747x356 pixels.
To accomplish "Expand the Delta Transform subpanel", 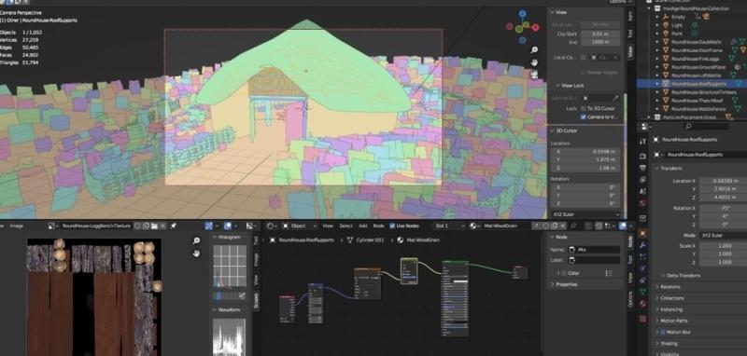I will (663, 276).
